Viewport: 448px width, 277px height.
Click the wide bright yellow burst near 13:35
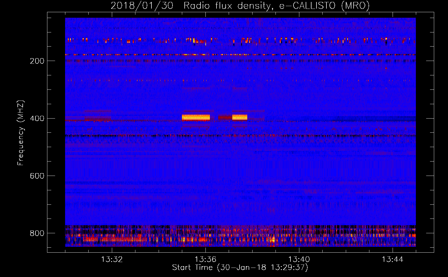[x=196, y=117]
